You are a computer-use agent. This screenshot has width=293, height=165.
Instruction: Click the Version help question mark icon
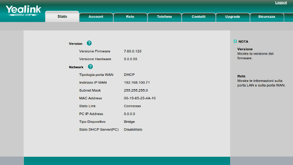click(89, 43)
